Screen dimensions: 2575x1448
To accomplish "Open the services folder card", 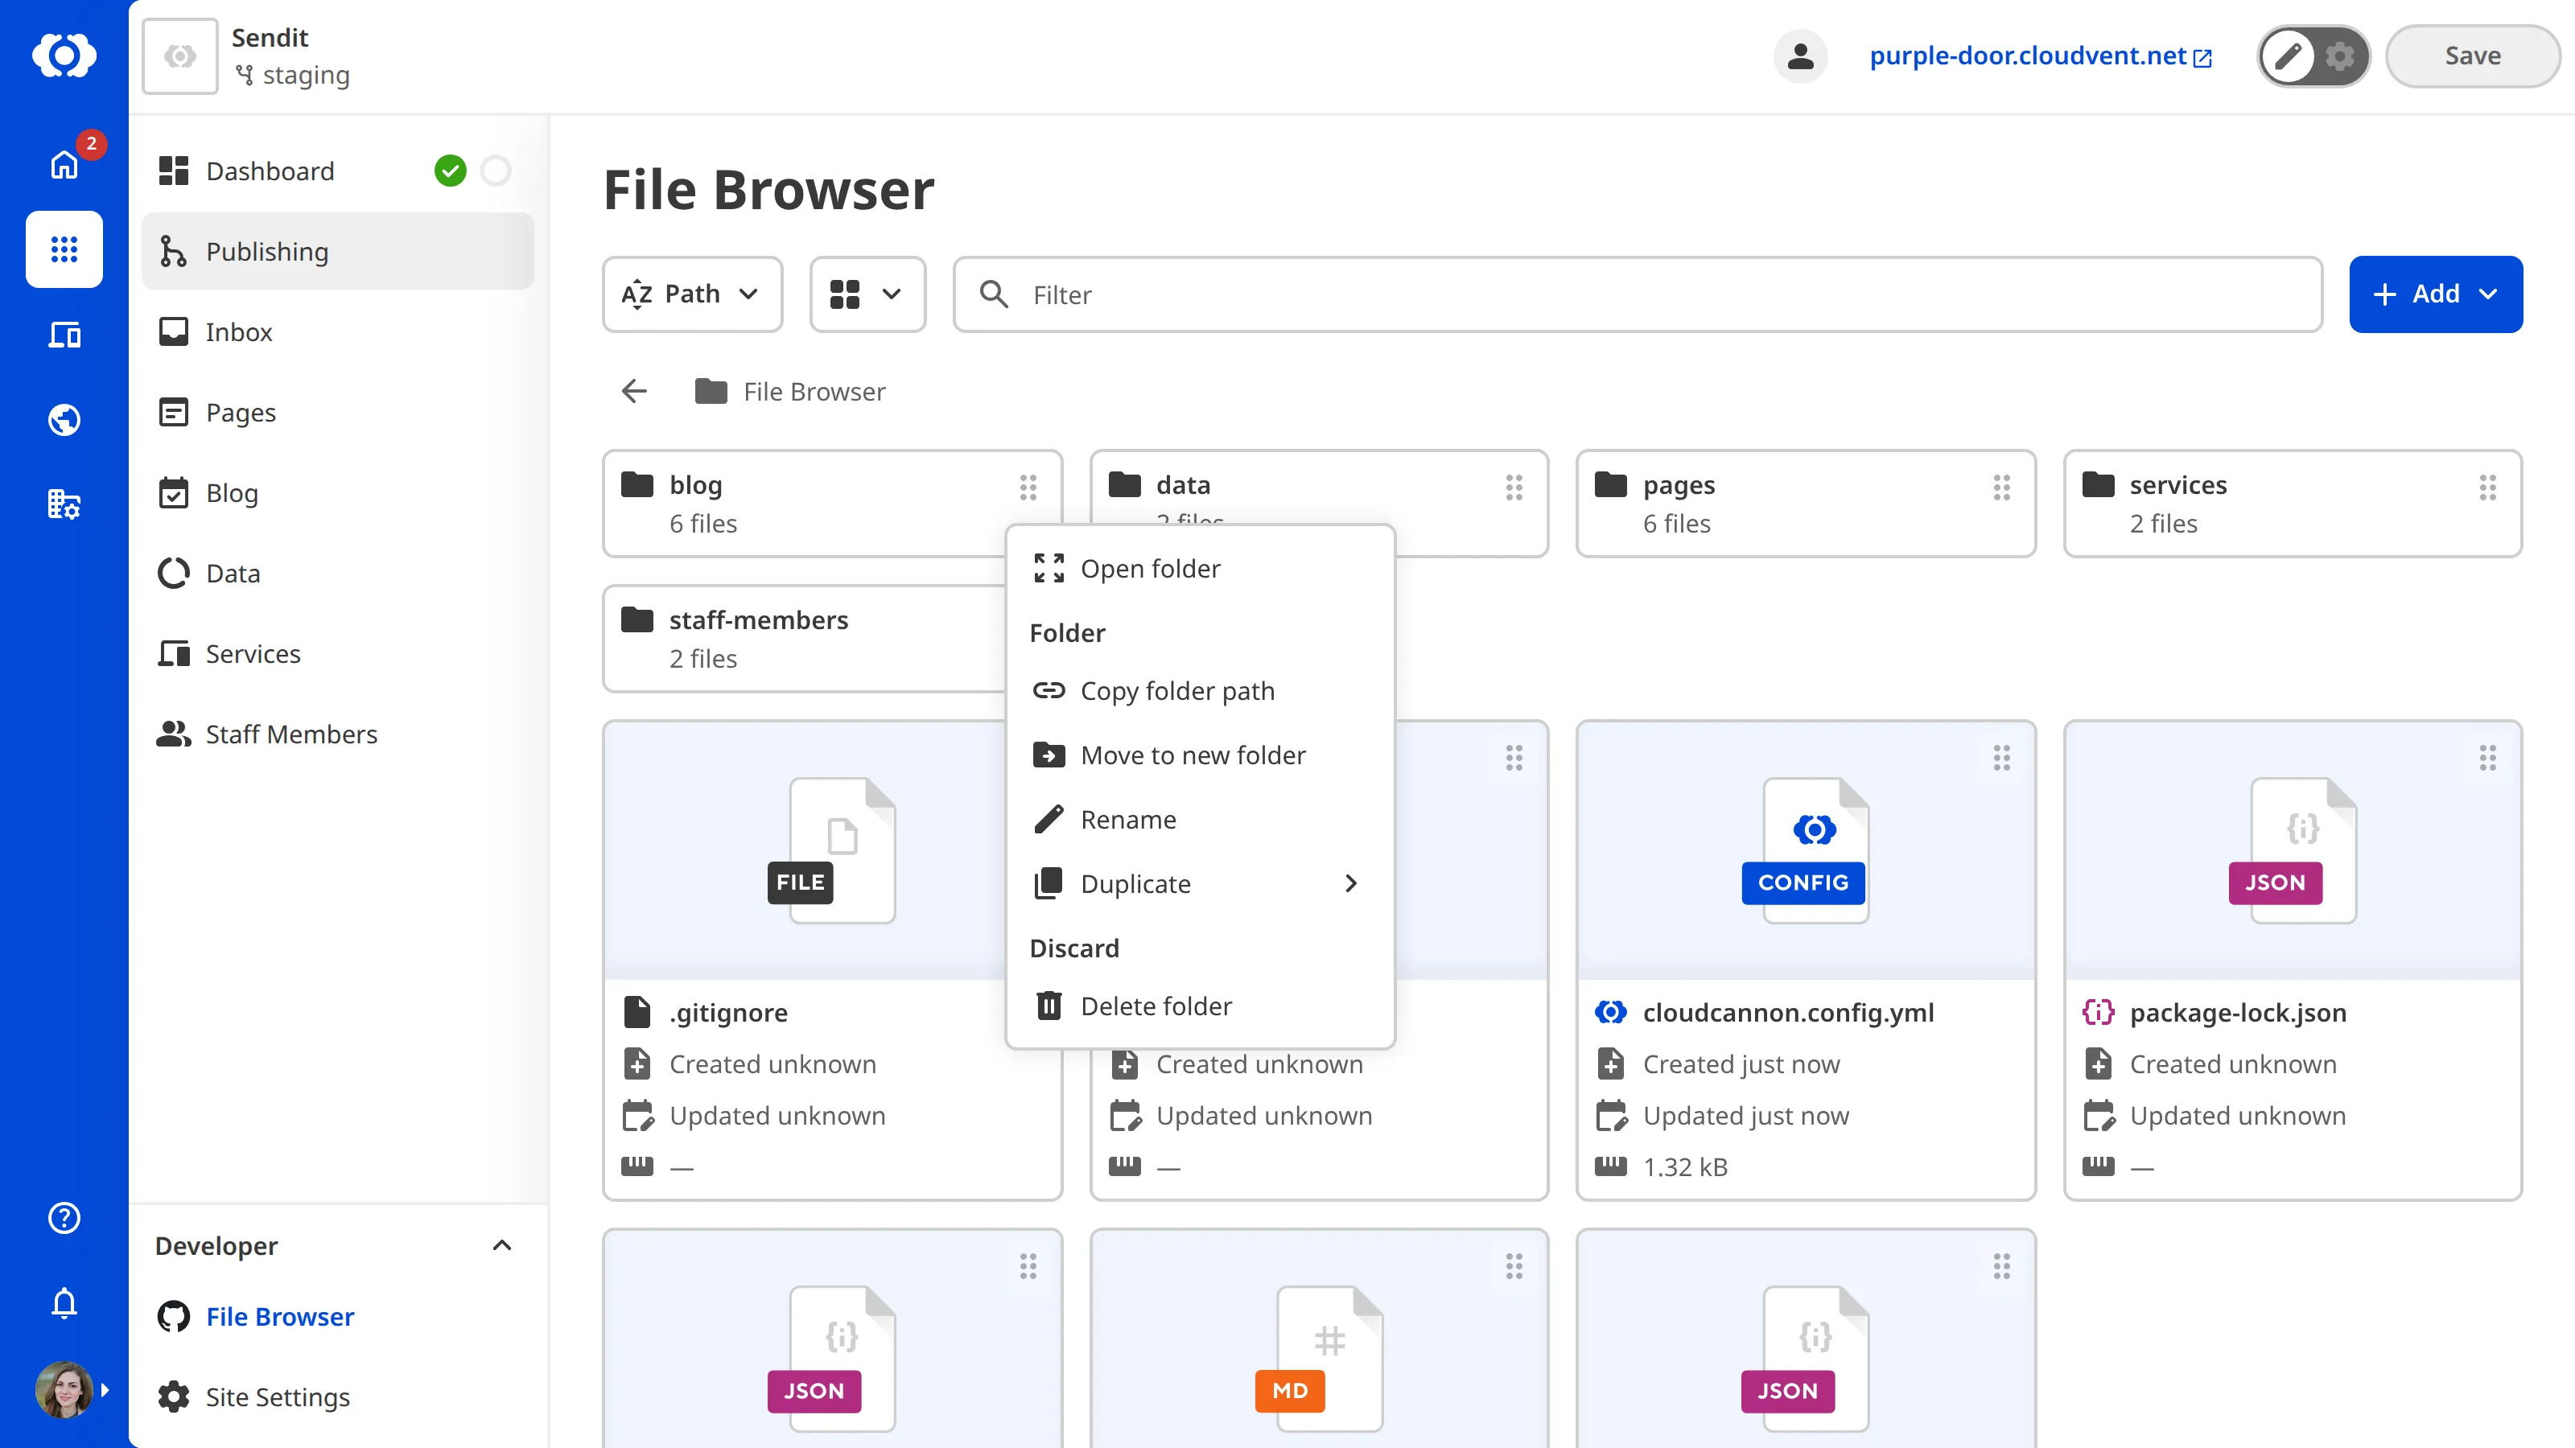I will click(x=2292, y=504).
